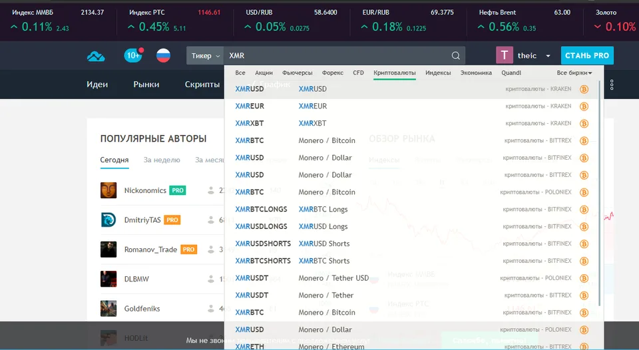This screenshot has width=639, height=350.
Task: Select the Криптовалюты filter tab
Action: [x=395, y=73]
